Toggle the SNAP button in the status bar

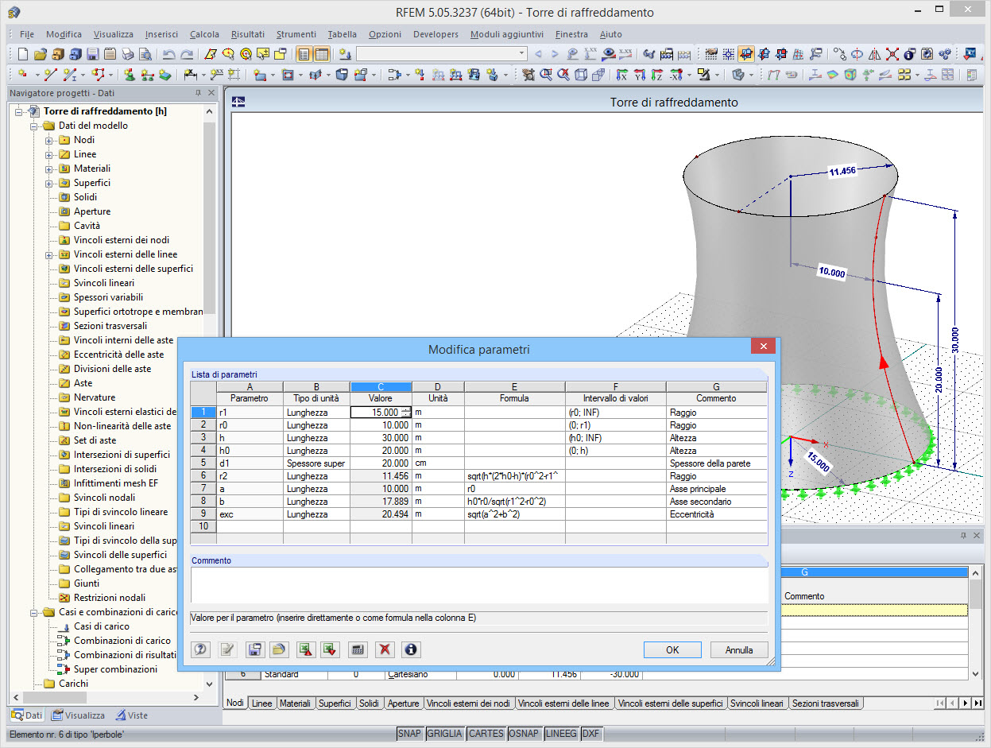[x=409, y=733]
